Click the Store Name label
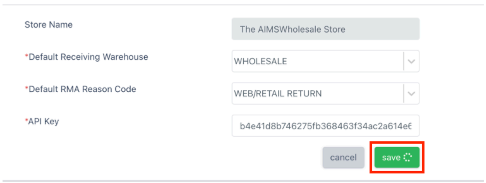486x183 pixels. click(49, 25)
